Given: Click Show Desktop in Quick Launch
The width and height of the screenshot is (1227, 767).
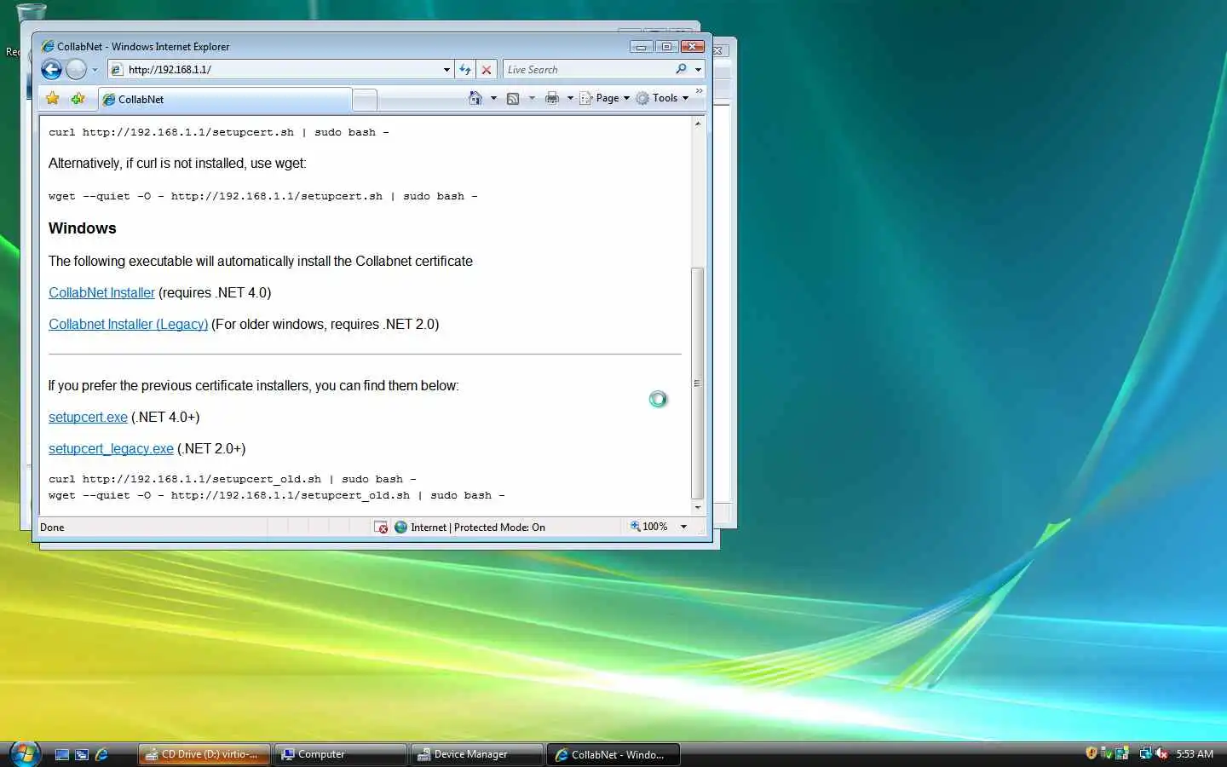Looking at the screenshot, I should [61, 754].
